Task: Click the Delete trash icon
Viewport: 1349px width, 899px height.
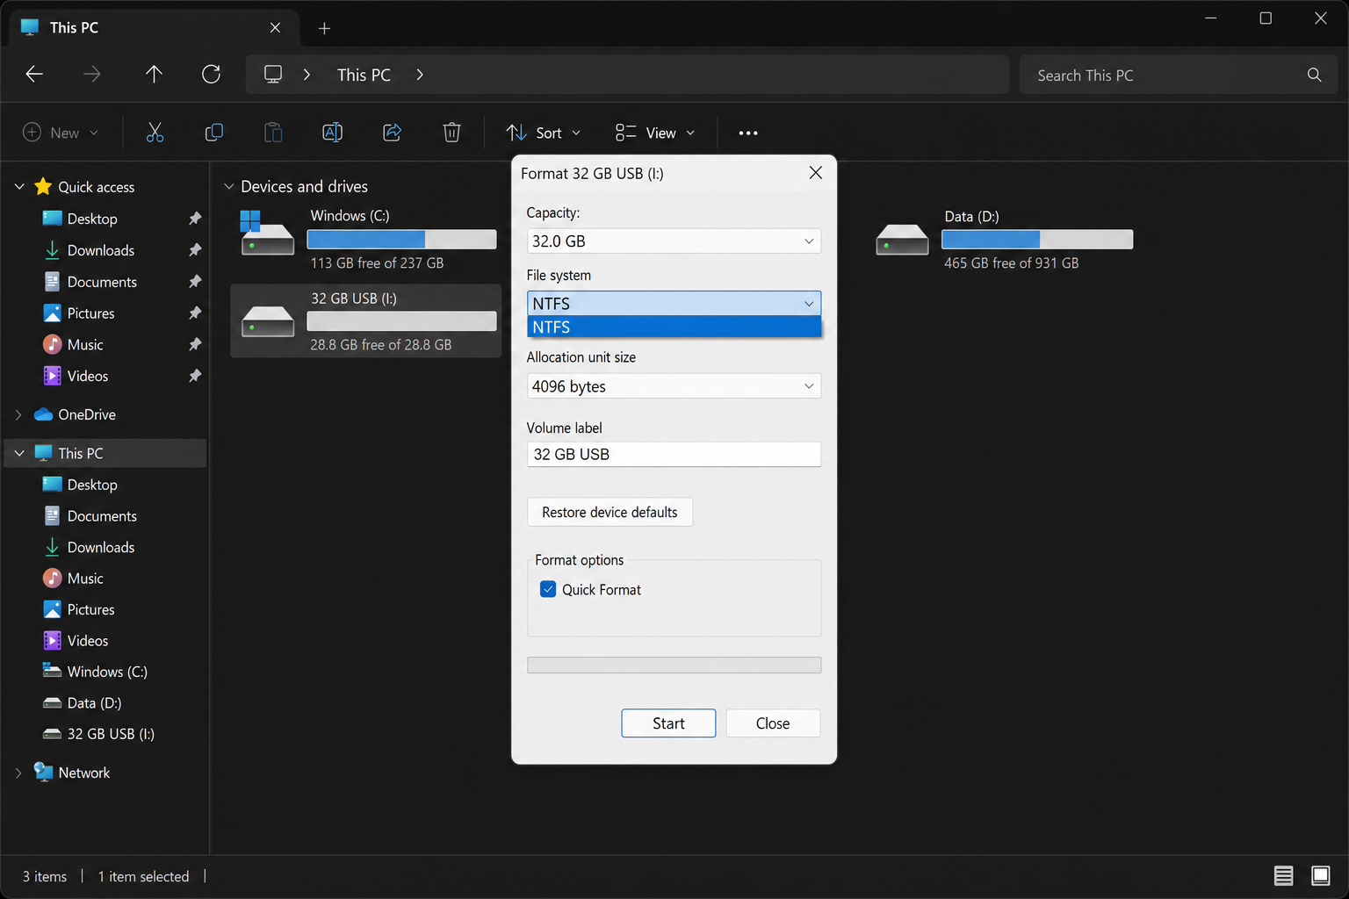Action: 451,133
